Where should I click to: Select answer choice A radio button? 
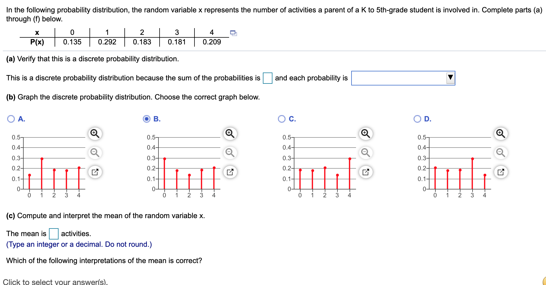[x=11, y=119]
